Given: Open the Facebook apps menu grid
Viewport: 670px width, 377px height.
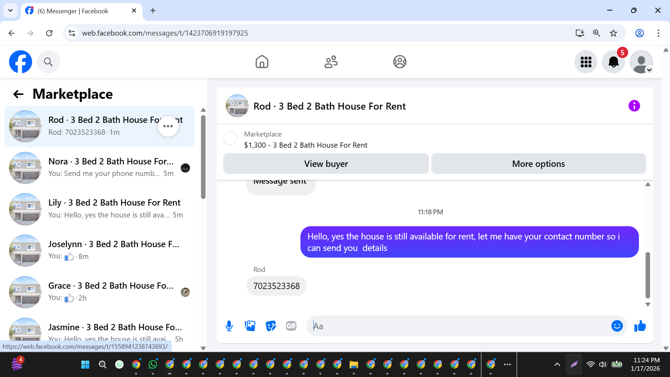Looking at the screenshot, I should coord(586,62).
